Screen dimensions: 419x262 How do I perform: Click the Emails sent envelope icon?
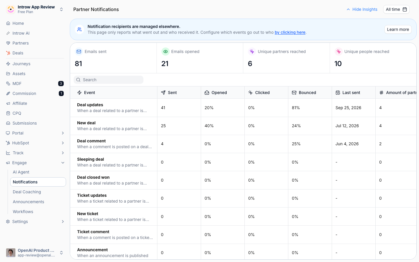[79, 52]
